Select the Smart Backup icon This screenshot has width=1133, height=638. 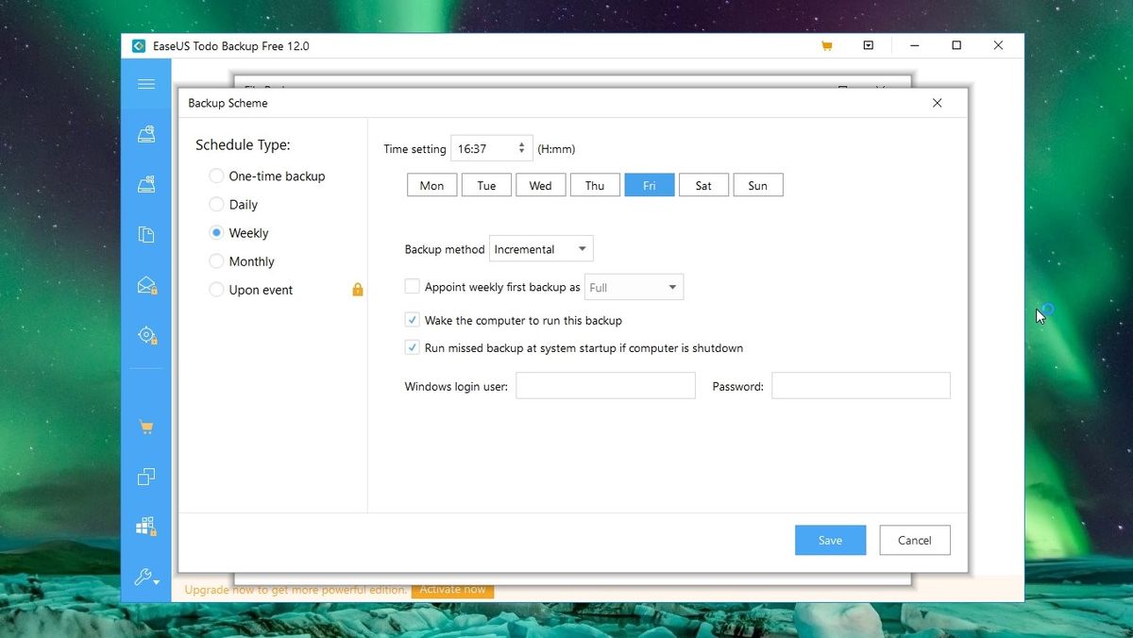click(x=146, y=335)
